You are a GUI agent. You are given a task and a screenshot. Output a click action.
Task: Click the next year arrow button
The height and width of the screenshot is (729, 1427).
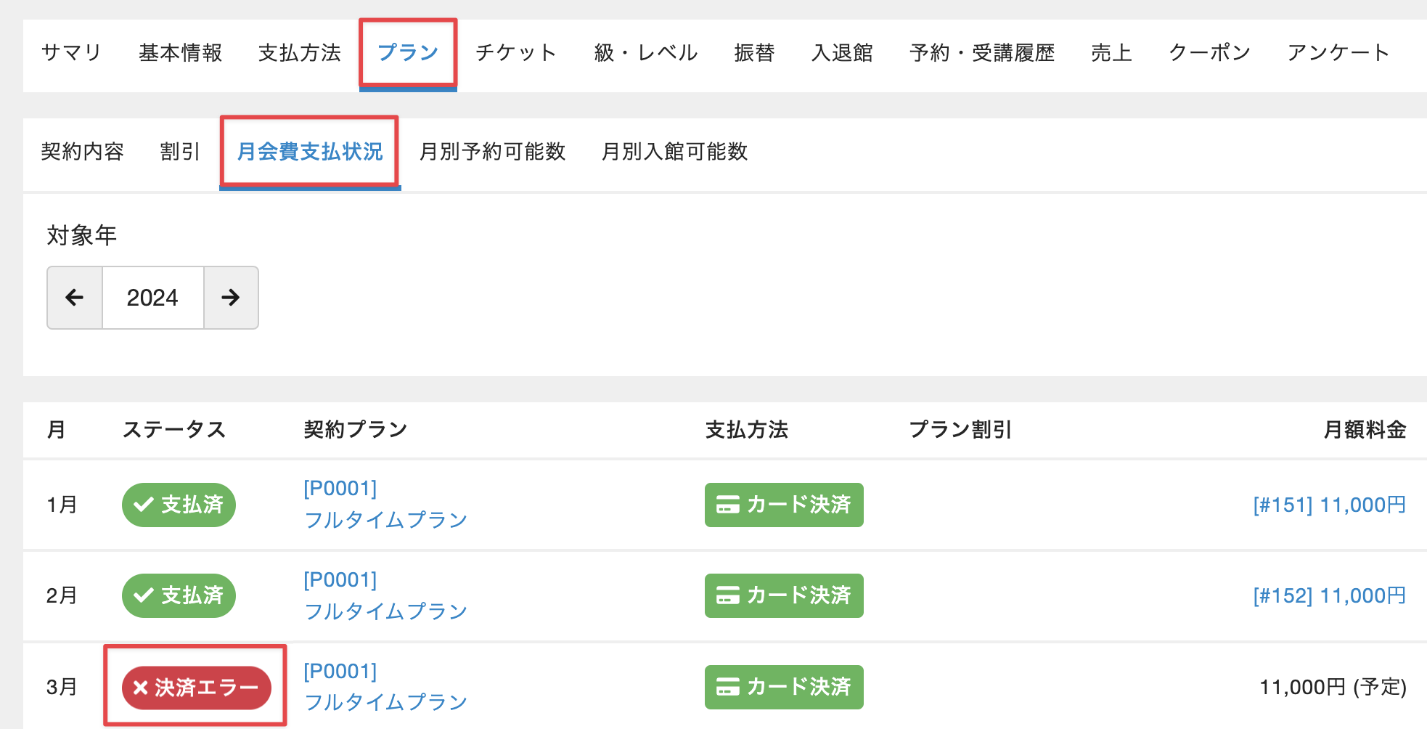coord(231,298)
